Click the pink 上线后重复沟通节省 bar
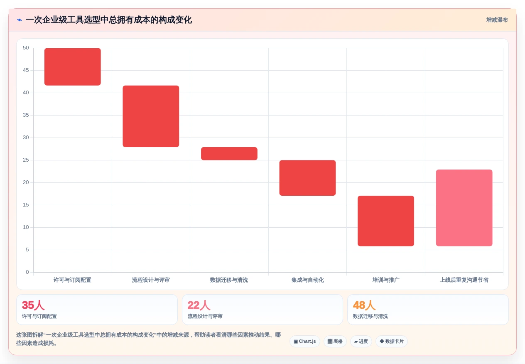 pos(464,208)
